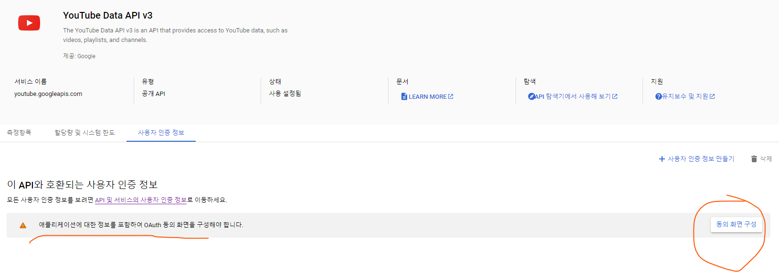The image size is (779, 272).
Task: Click the 공개 API type value
Action: (153, 94)
